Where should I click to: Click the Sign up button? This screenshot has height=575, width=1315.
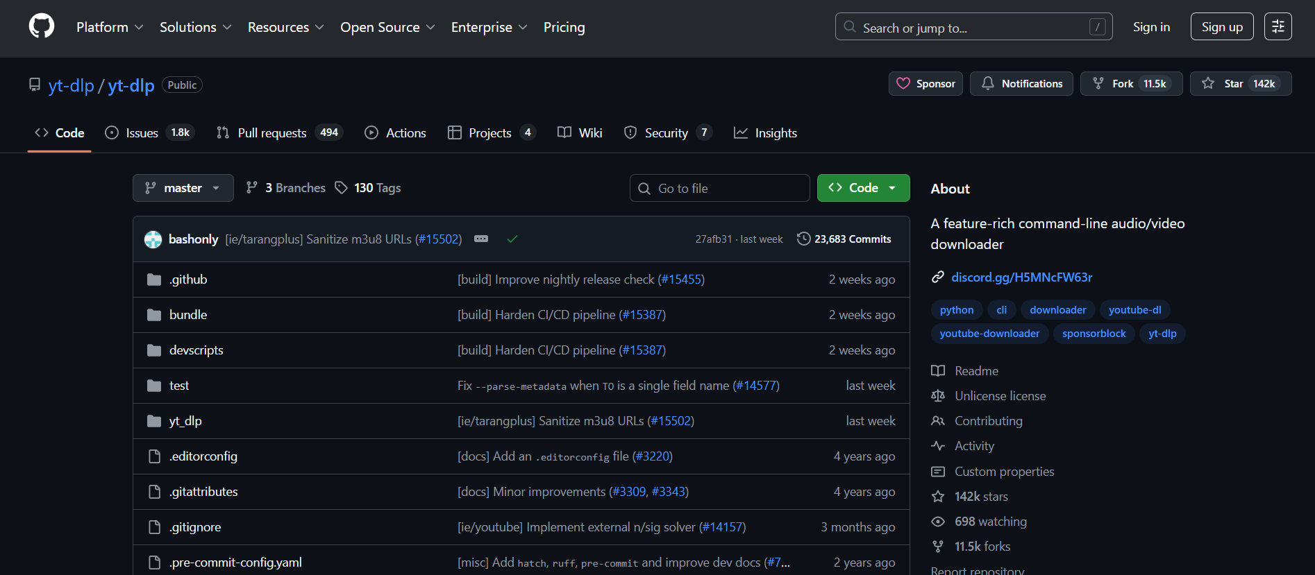pyautogui.click(x=1222, y=27)
